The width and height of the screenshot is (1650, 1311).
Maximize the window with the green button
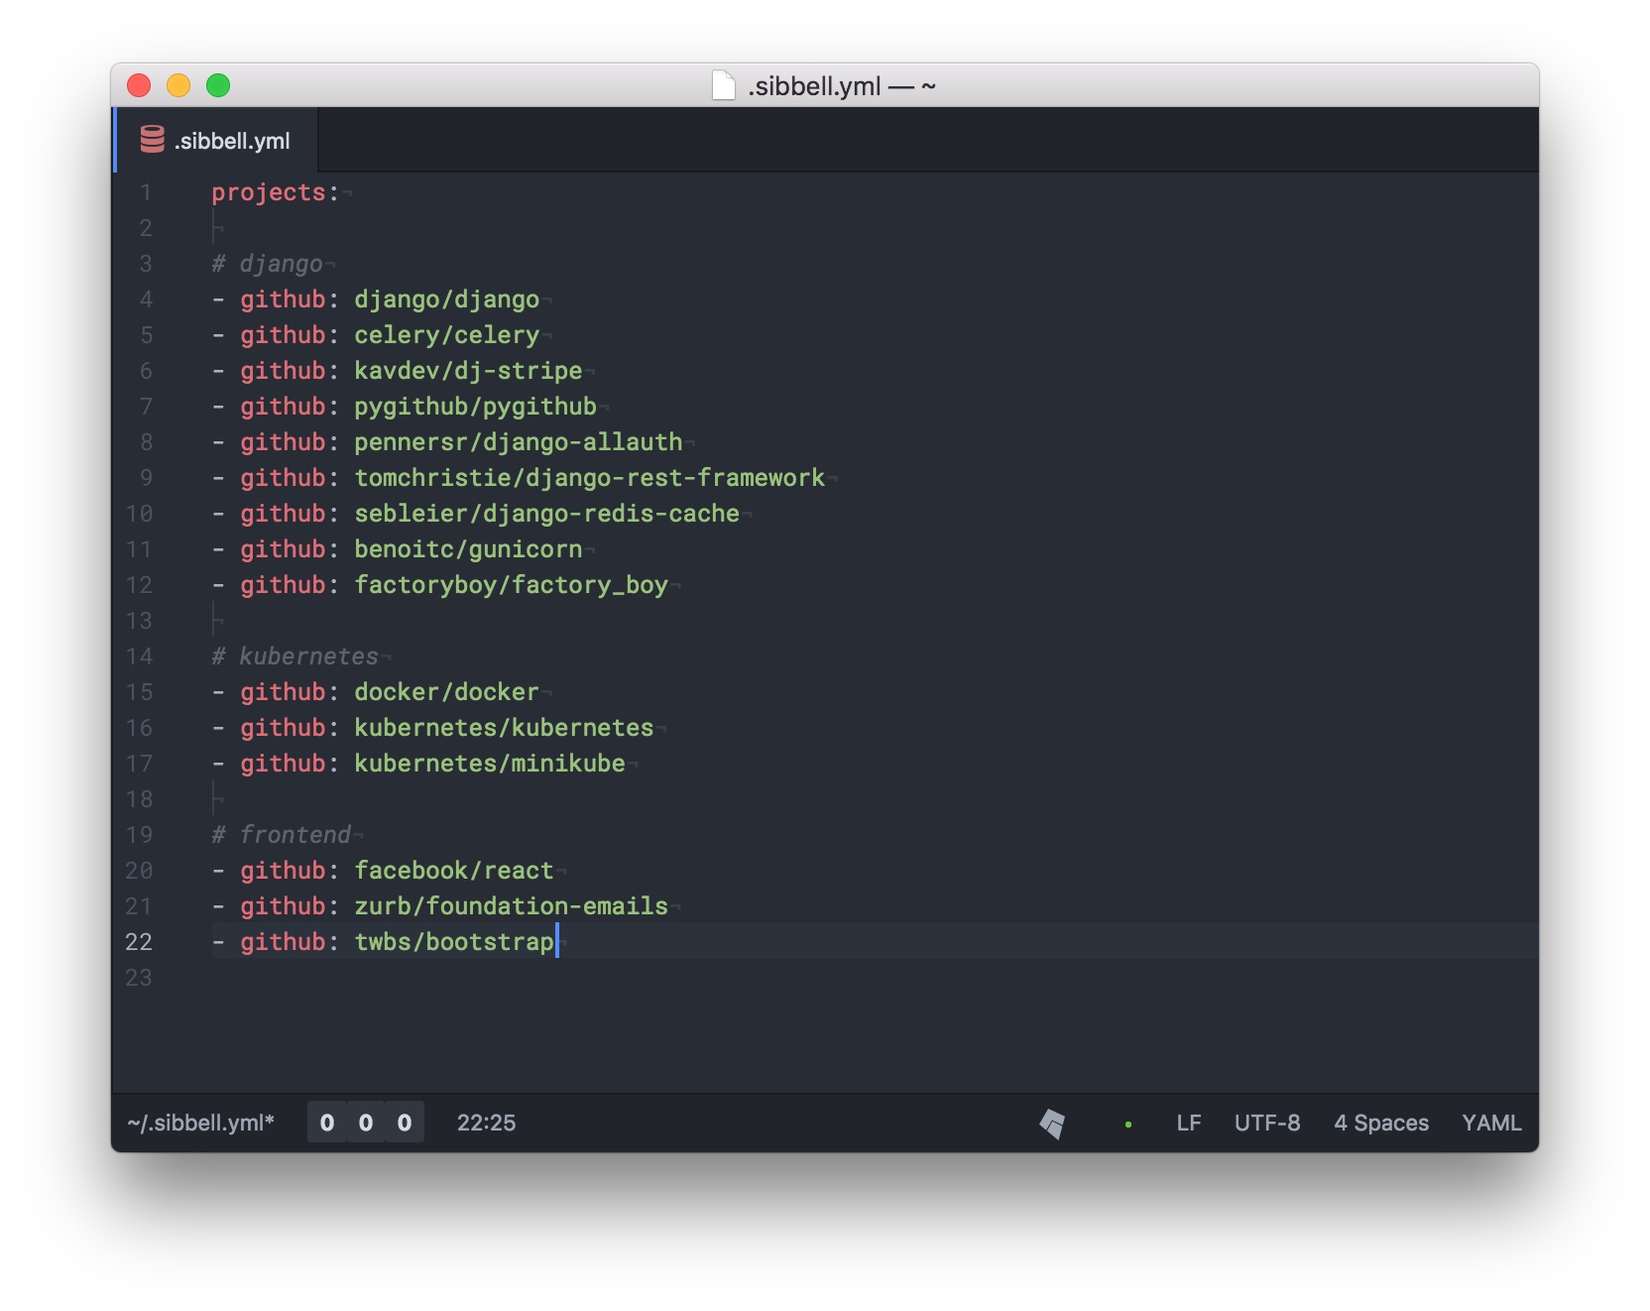coord(218,85)
